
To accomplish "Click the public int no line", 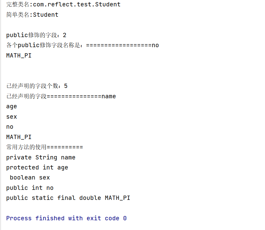I will click(30, 188).
